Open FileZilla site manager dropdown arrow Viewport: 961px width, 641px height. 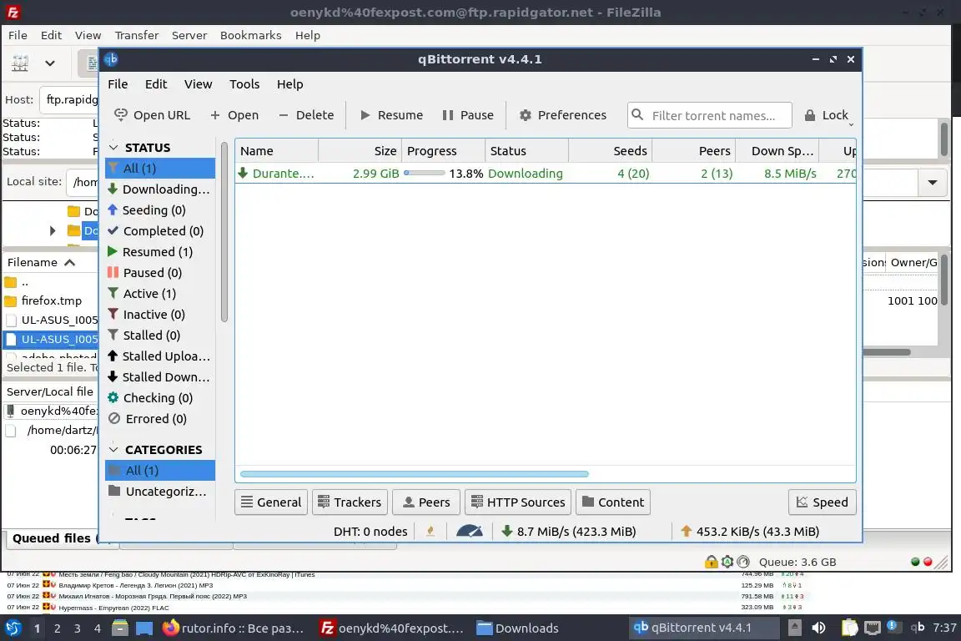[x=50, y=63]
